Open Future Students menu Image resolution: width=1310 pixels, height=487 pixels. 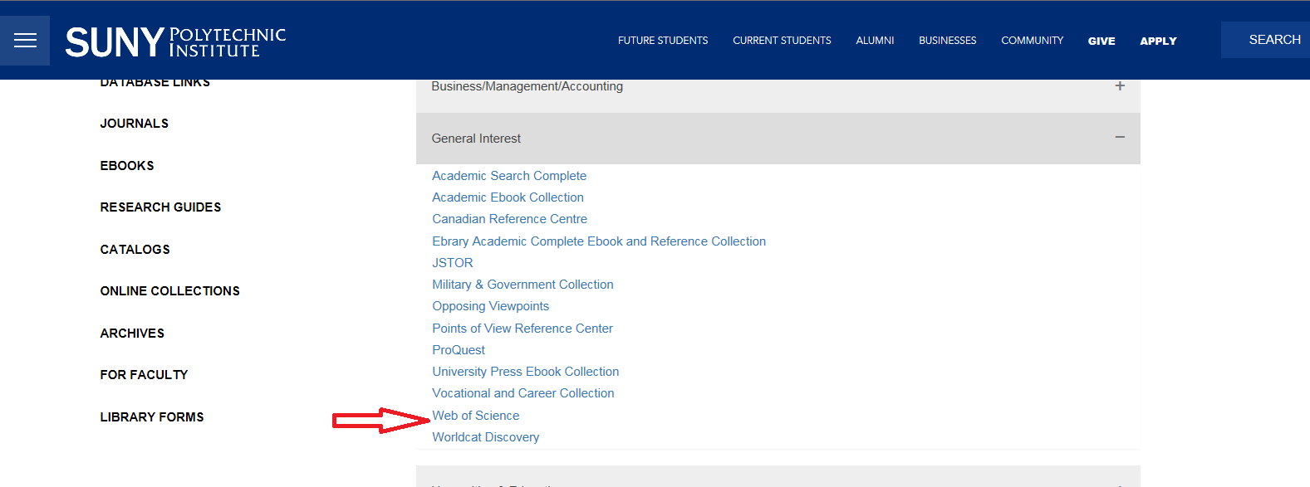click(663, 41)
